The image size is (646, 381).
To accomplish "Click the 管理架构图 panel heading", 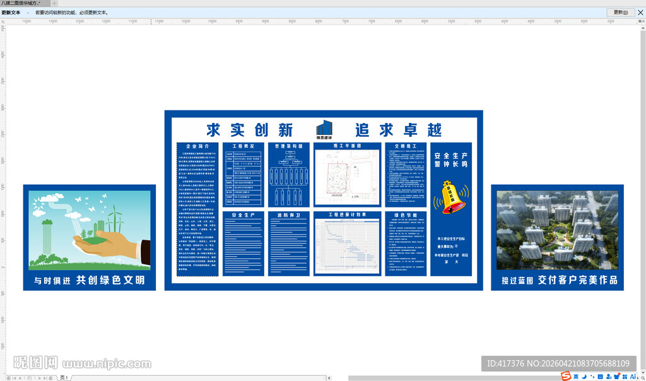I will click(x=289, y=146).
